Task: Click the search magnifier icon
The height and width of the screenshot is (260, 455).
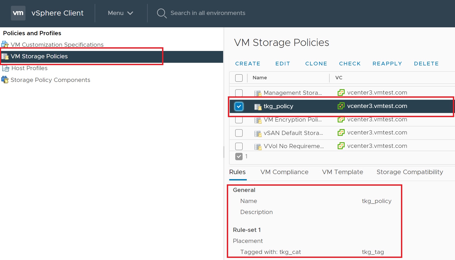Action: tap(162, 13)
